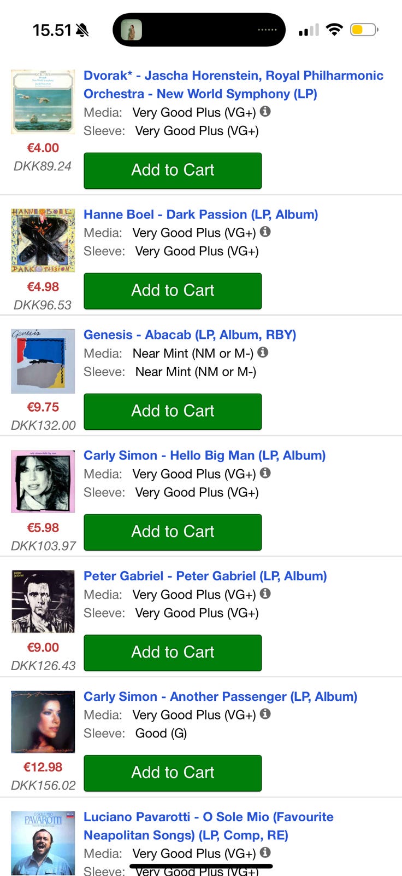Tap info icon beside Hello Big Man media
Screen dimensions: 402x876
(265, 473)
